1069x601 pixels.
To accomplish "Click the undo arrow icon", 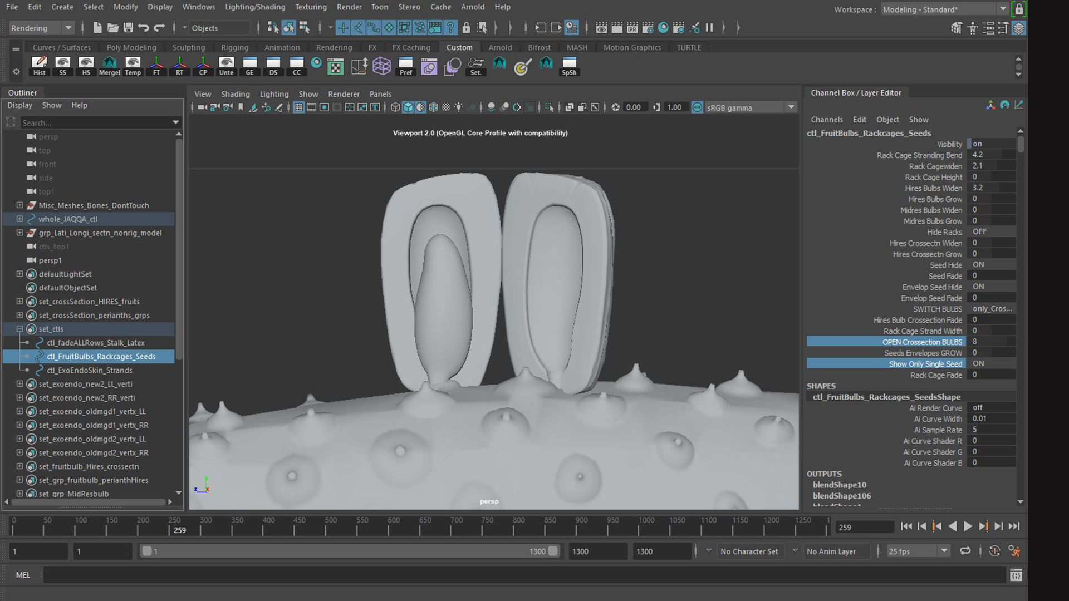I will click(144, 28).
